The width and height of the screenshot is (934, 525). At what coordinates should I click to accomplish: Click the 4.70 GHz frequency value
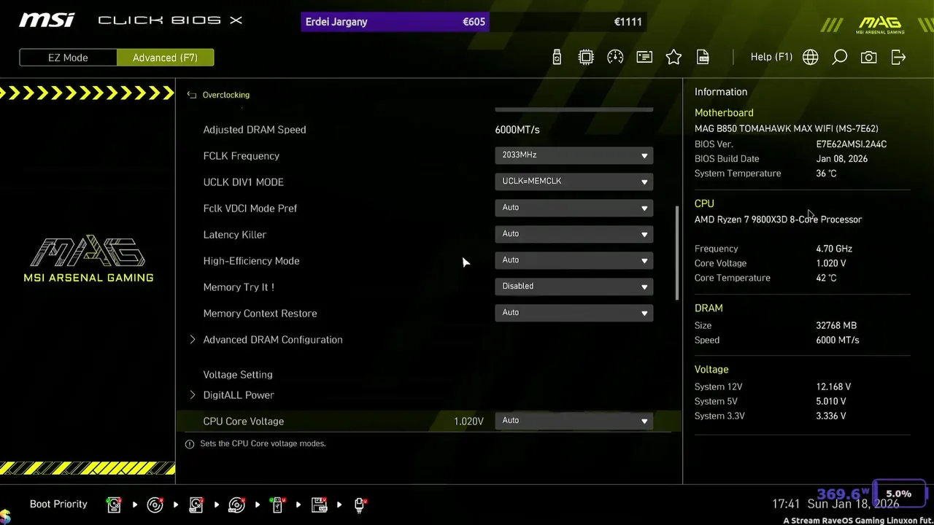pyautogui.click(x=834, y=249)
